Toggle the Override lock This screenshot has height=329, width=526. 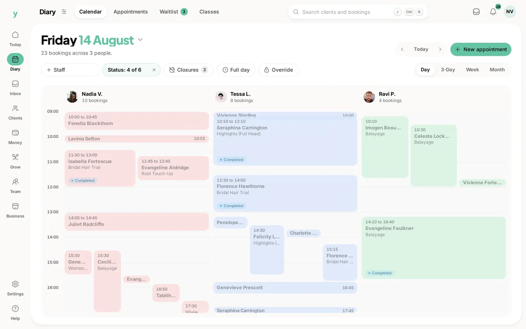coord(278,70)
